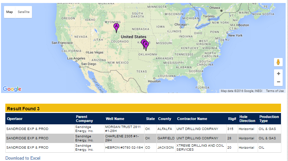This screenshot has height=161, width=288.
Task: Select the Map data ©2016 Google, INEGI text
Action: (241, 91)
